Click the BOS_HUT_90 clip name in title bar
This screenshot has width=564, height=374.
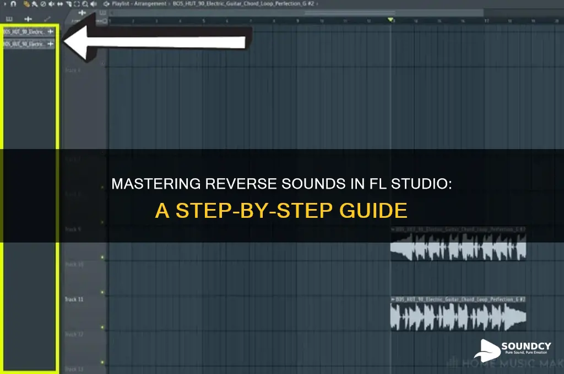point(243,4)
